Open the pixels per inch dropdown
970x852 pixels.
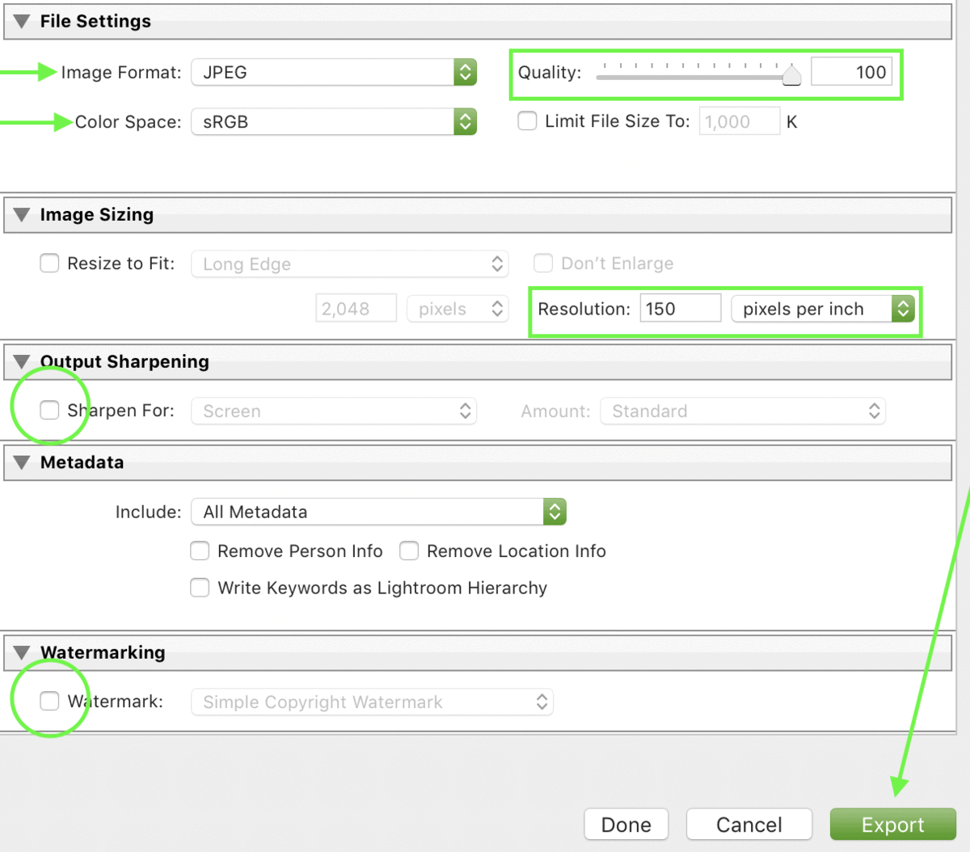(x=822, y=309)
